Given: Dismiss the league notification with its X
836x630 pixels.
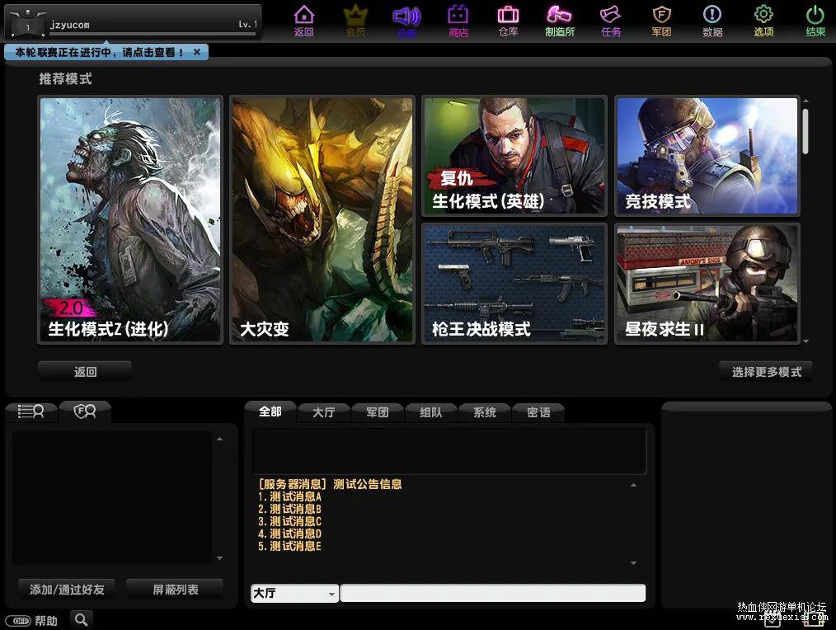Looking at the screenshot, I should tap(197, 52).
